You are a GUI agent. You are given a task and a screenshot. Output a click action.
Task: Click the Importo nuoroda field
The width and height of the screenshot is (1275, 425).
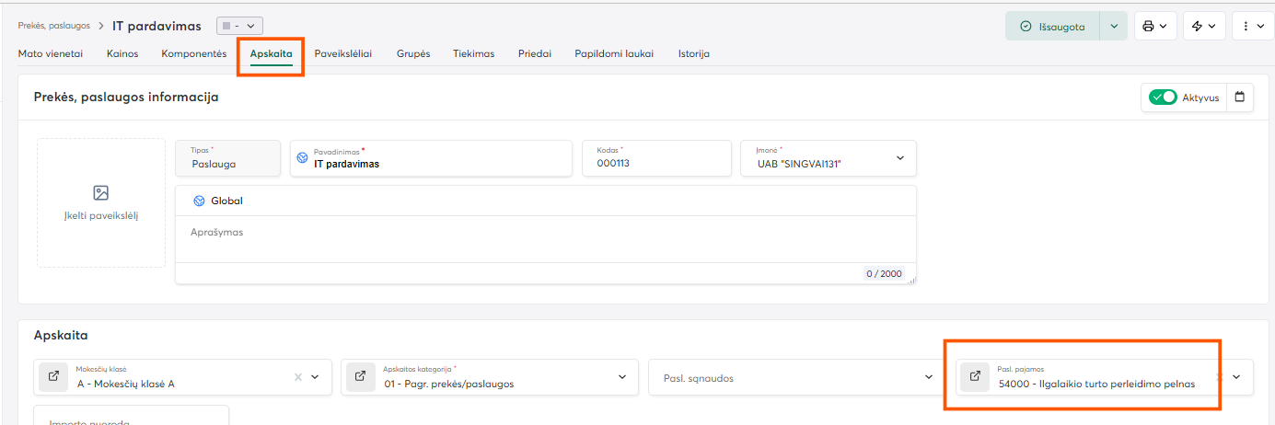point(131,416)
